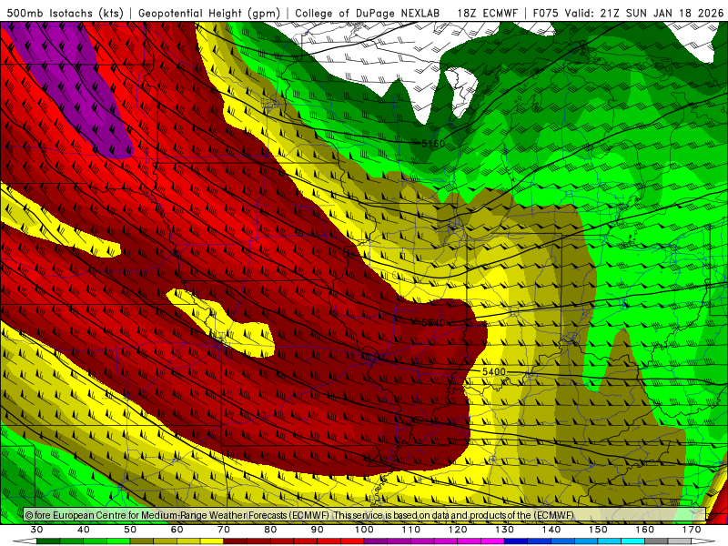Image resolution: width=728 pixels, height=546 pixels.
Task: Pick the 140 legend label
Action: (551, 530)
